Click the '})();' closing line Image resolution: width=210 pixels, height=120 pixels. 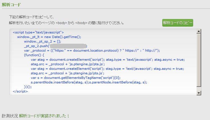click(28, 87)
